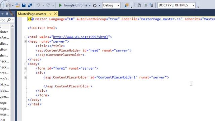This screenshot has width=215, height=121.
Task: Select HyperLink item in the Toolbox
Action: (x=4, y=97)
